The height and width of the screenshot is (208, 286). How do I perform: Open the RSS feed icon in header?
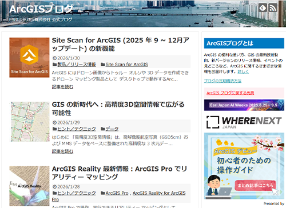pyautogui.click(x=273, y=7)
